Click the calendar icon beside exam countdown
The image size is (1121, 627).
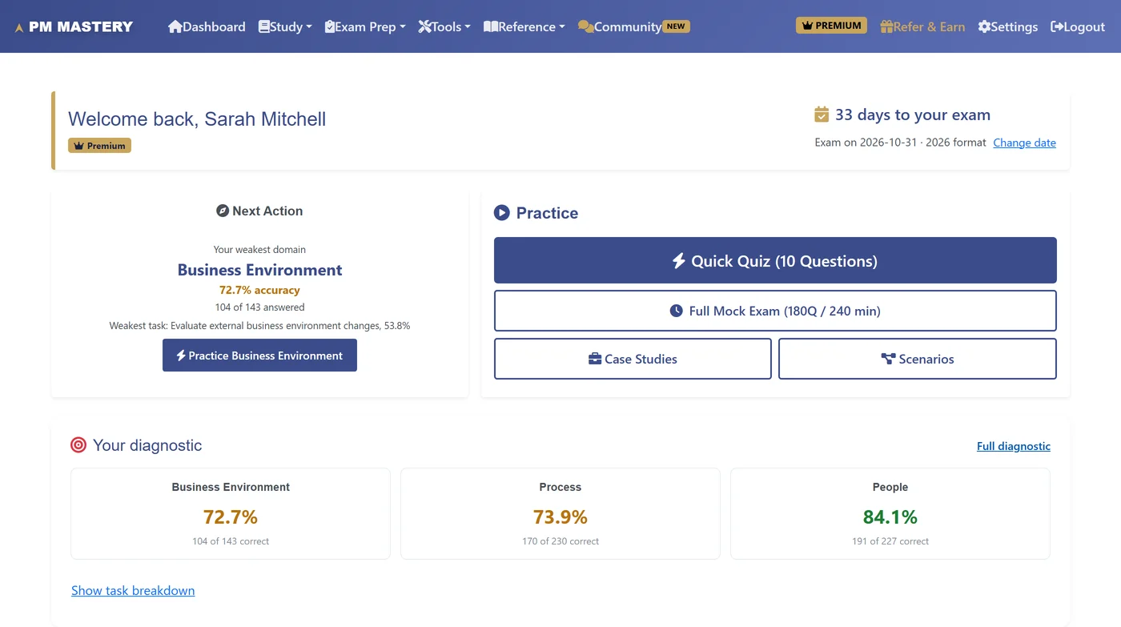822,115
